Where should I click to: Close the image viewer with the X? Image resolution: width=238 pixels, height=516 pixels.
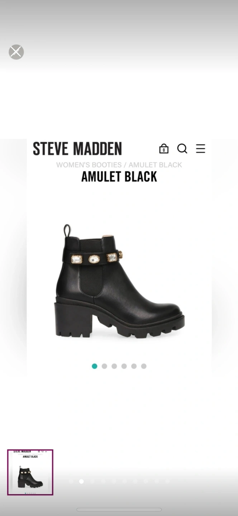tap(16, 52)
